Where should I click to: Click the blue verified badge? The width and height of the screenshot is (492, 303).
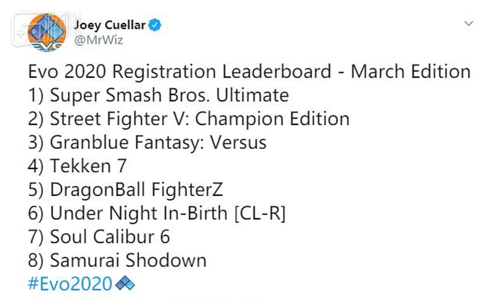coord(155,25)
